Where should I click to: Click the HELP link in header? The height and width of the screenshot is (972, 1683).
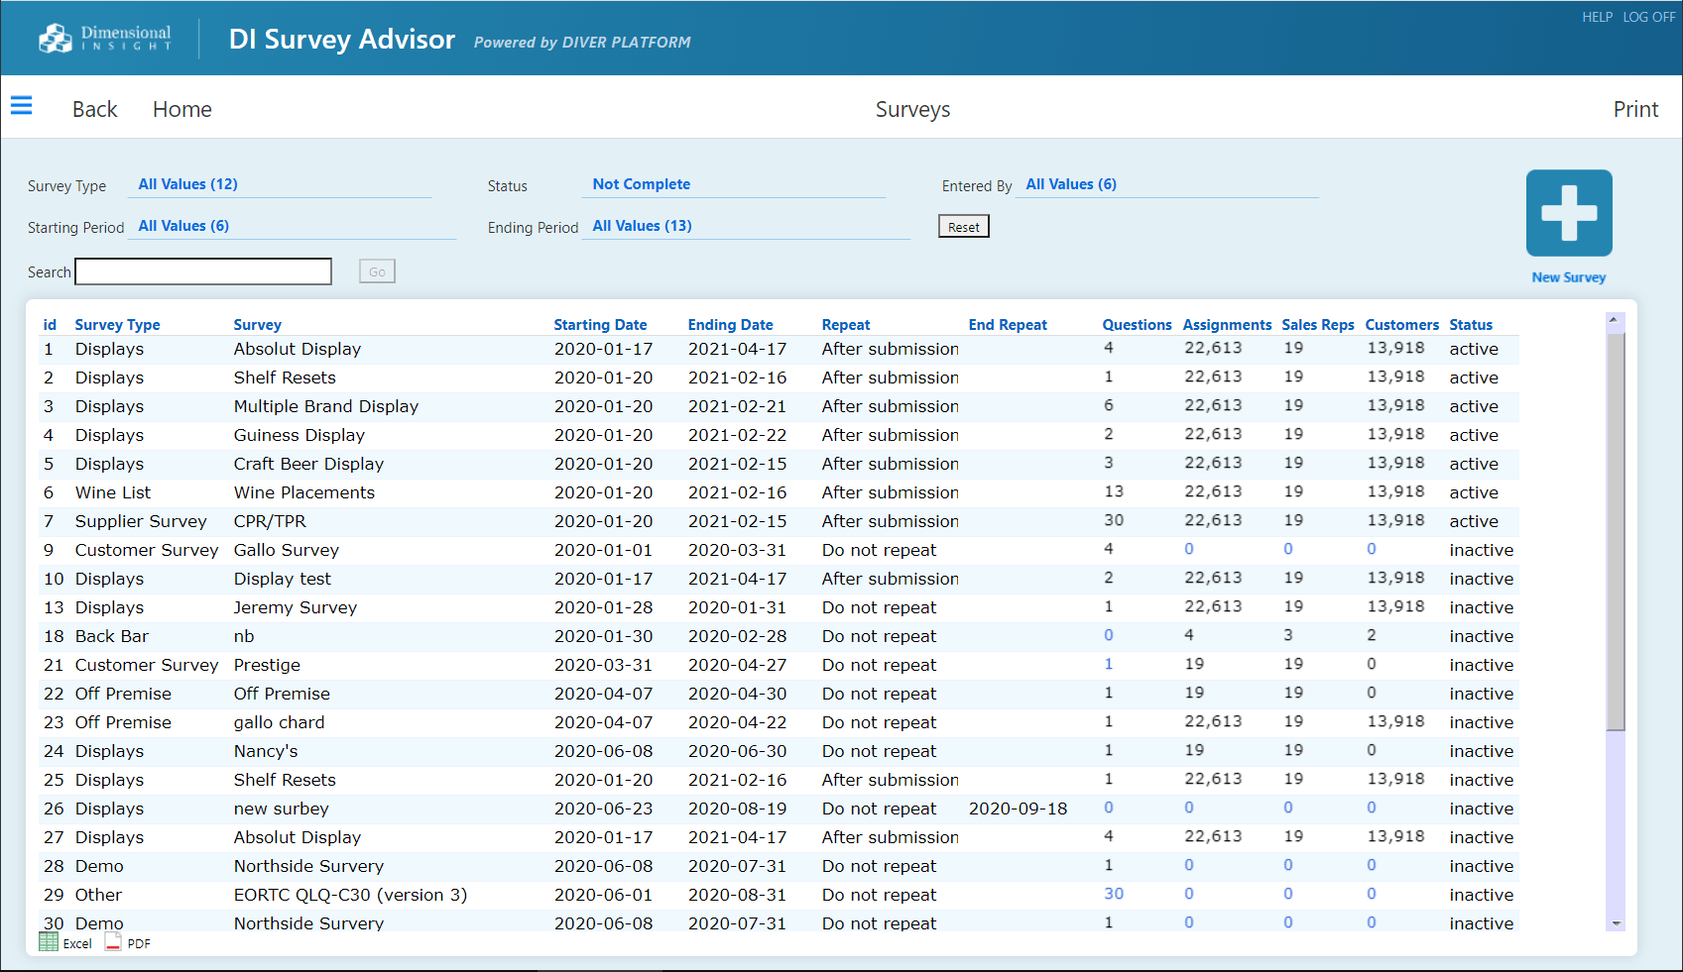pyautogui.click(x=1597, y=17)
